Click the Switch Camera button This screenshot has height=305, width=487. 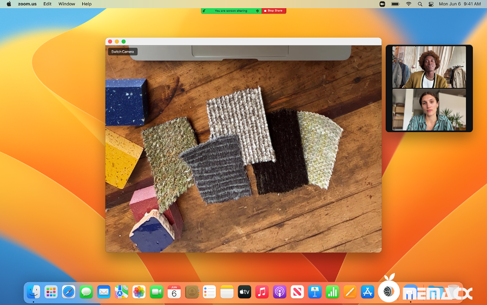[x=123, y=52]
